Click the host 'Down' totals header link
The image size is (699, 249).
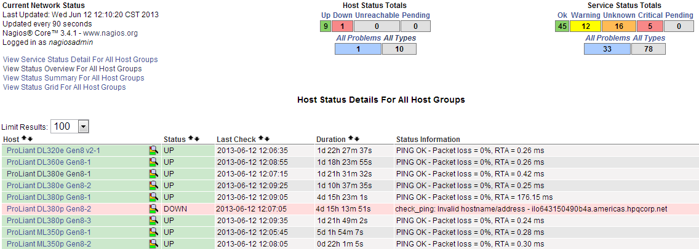click(343, 15)
